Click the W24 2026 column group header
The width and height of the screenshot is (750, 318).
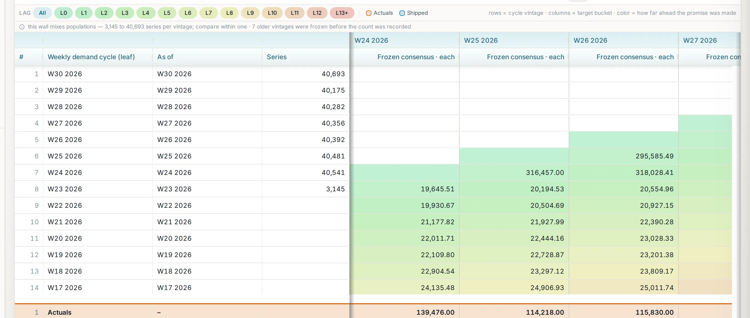tap(404, 40)
